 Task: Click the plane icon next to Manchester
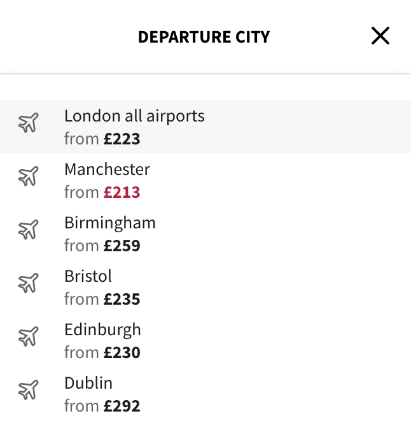[x=29, y=176]
